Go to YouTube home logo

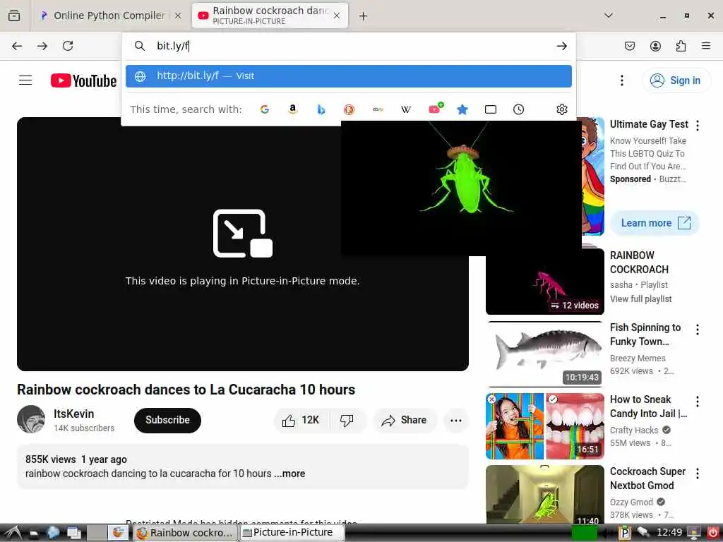[83, 80]
